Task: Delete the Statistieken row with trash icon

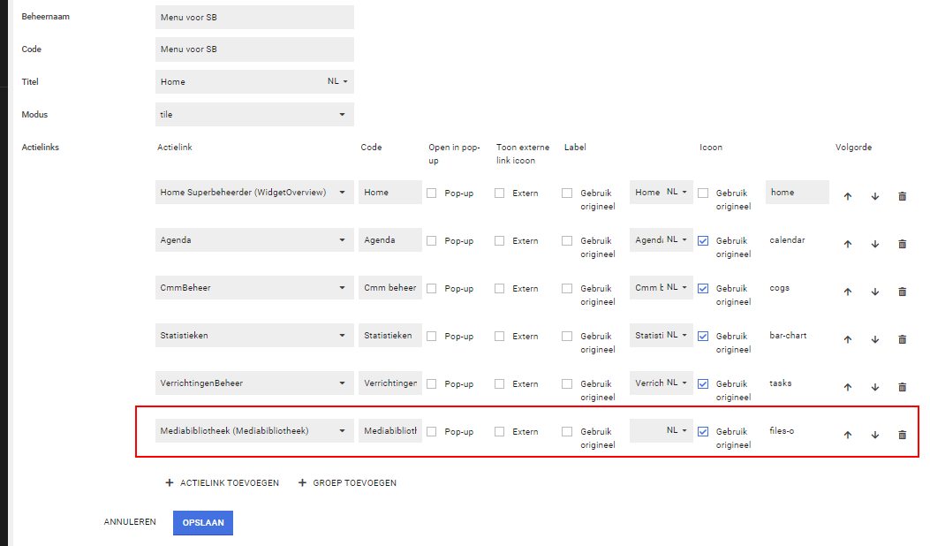Action: pyautogui.click(x=902, y=339)
